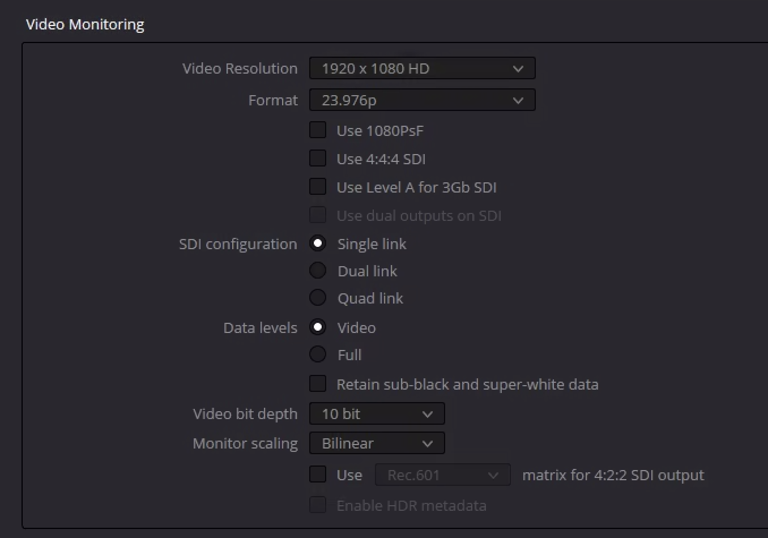Toggle the Use matrix for 4:2:2 checkbox
Screen dimensions: 768x538
point(318,475)
